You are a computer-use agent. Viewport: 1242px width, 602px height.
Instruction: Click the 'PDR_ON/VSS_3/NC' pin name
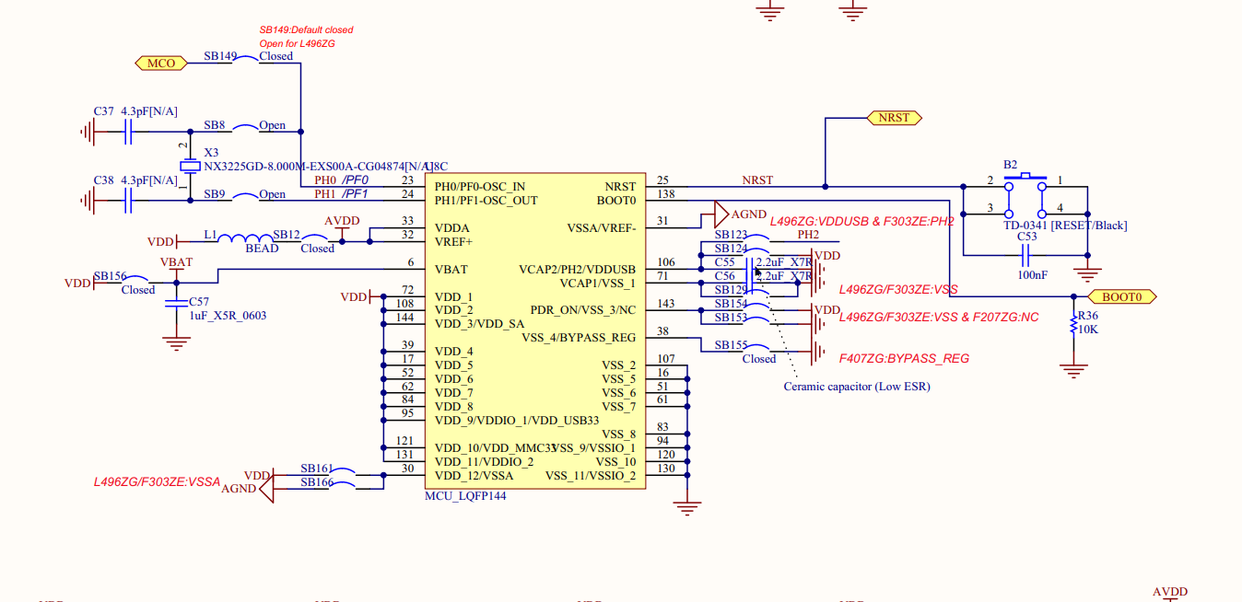coord(583,310)
